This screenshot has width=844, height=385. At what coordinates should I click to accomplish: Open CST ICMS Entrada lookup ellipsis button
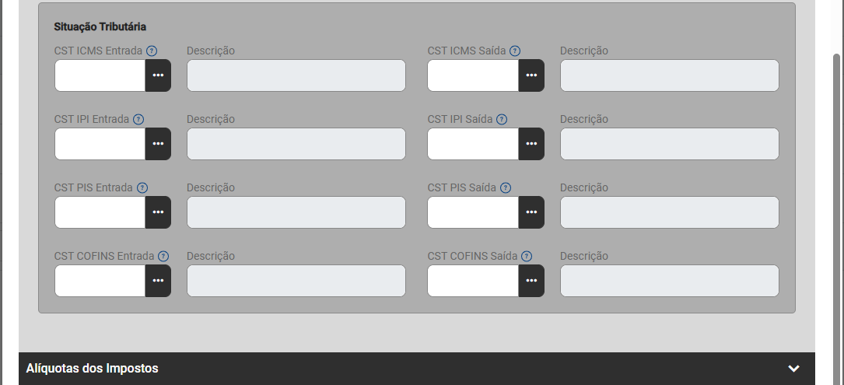(158, 75)
